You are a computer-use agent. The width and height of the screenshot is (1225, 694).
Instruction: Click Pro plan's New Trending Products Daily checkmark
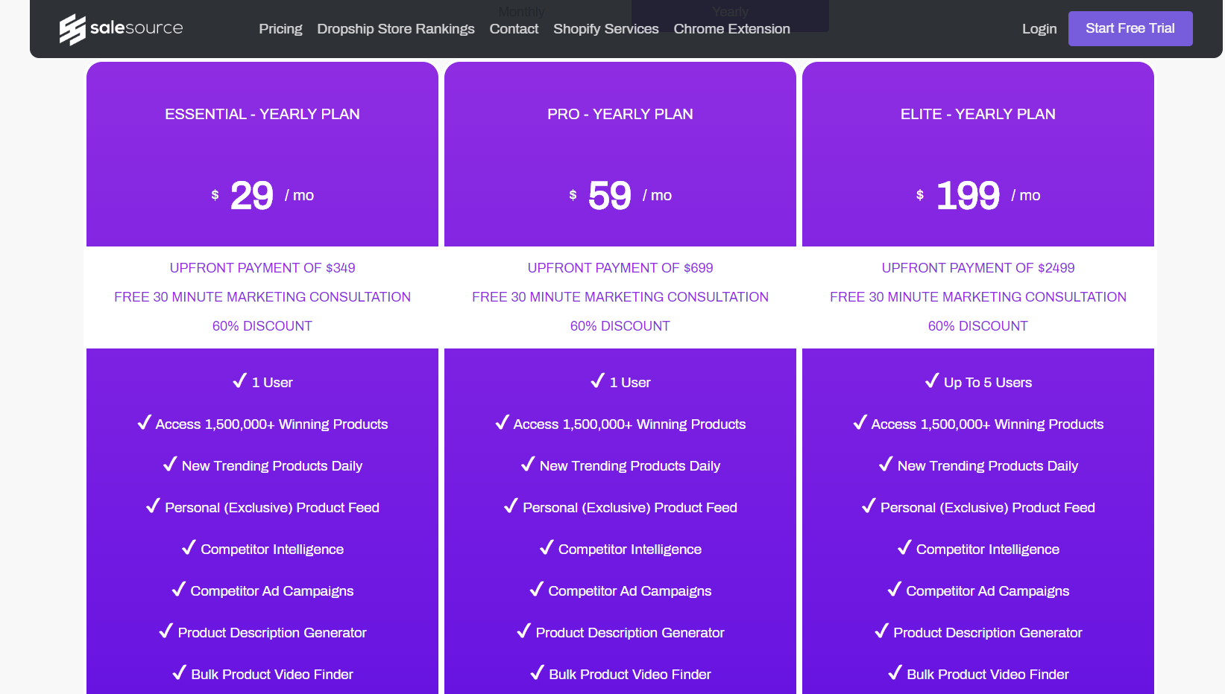coord(528,465)
